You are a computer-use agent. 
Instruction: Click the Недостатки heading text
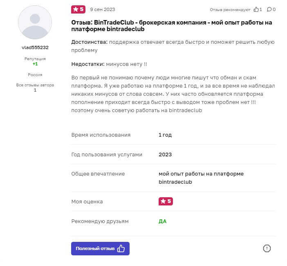[x=88, y=64]
